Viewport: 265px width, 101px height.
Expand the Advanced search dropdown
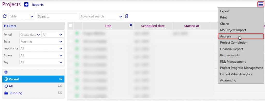pos(101,16)
